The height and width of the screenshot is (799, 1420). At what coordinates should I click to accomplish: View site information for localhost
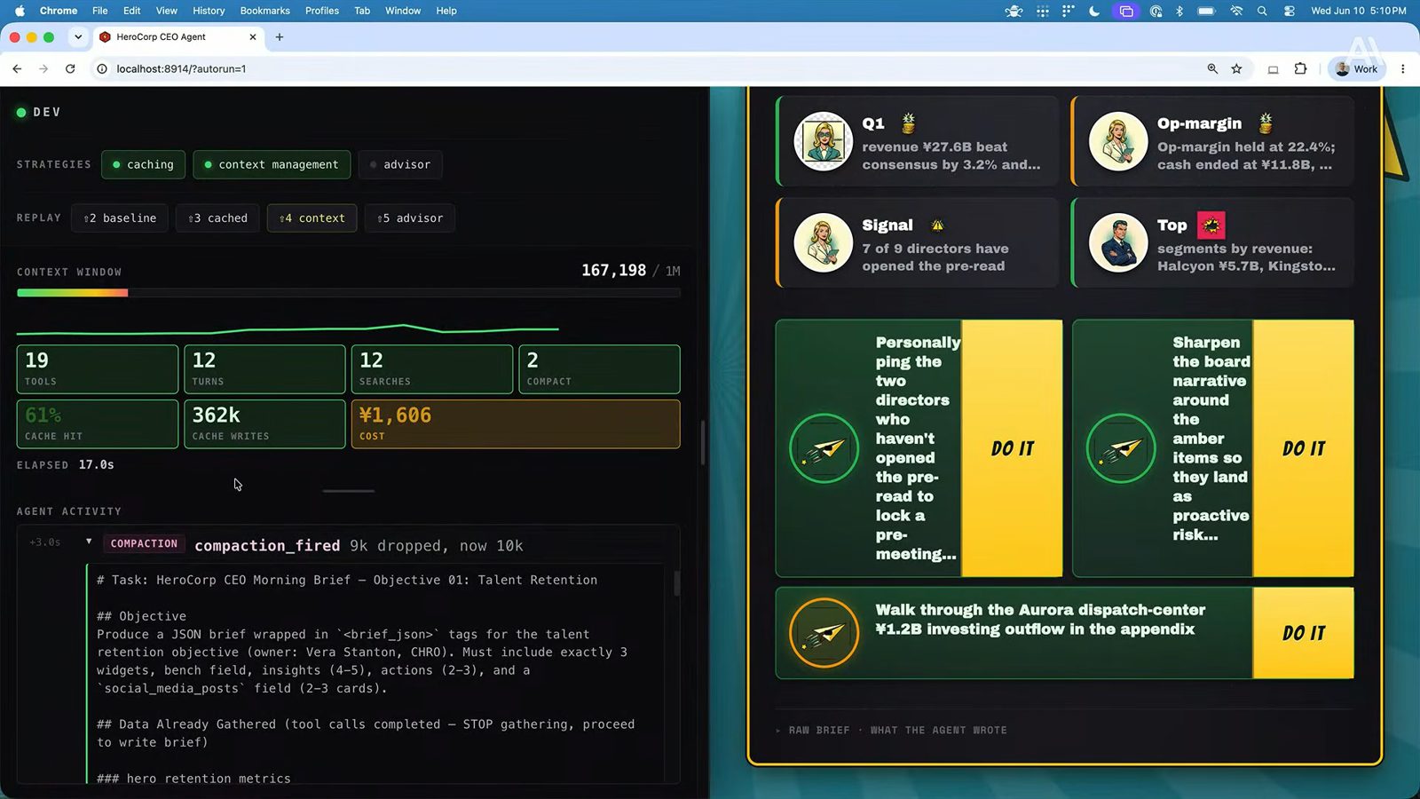click(x=102, y=68)
